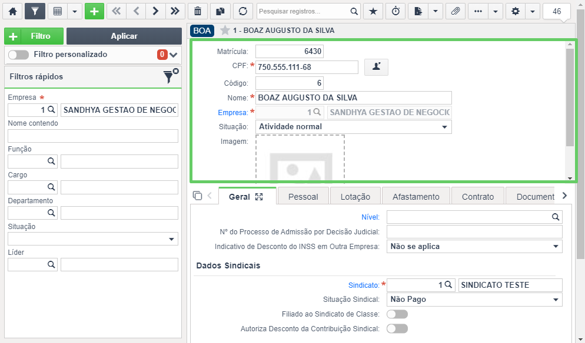The height and width of the screenshot is (343, 585).
Task: Open the more actions ellipsis
Action: (x=478, y=12)
